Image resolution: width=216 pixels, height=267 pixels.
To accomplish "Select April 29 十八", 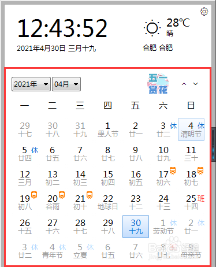I will tap(108, 227).
